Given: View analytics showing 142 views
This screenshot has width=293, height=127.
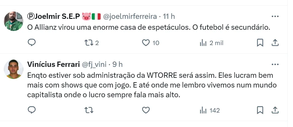Looking at the screenshot, I should click(203, 110).
